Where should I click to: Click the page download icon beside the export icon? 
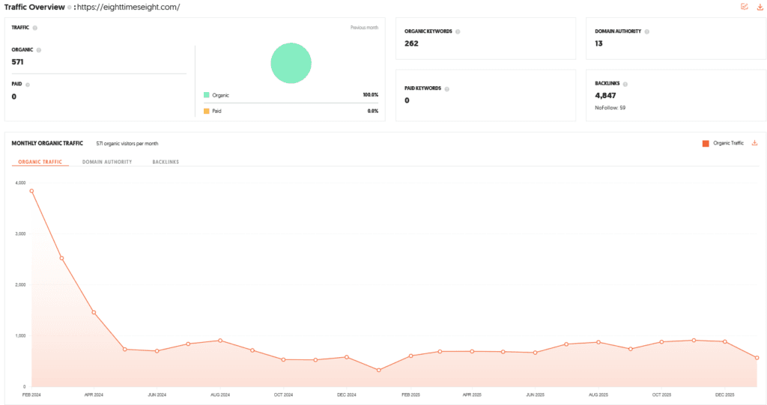point(760,7)
